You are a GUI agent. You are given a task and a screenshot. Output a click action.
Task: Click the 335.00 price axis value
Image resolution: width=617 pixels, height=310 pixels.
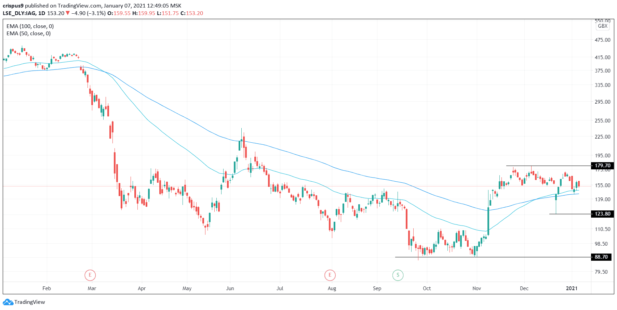click(x=602, y=85)
